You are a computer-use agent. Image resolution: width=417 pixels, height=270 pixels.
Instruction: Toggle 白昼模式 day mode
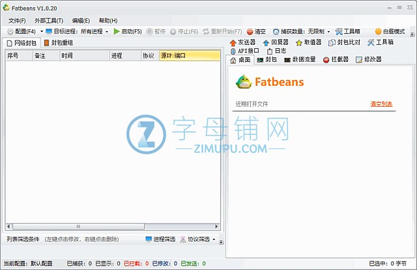click(390, 31)
